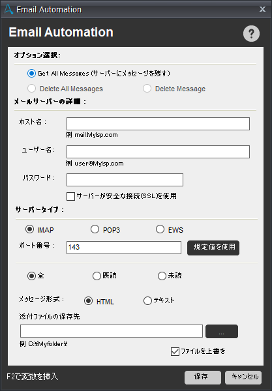
Task: Click the Automation Anywhere logo in title bar
Action: pos(8,10)
